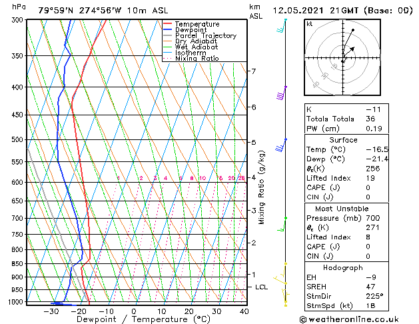Image resolution: width=419 pixels, height=324 pixels.
Task: Click the Totals Totals row in table
Action: point(343,119)
